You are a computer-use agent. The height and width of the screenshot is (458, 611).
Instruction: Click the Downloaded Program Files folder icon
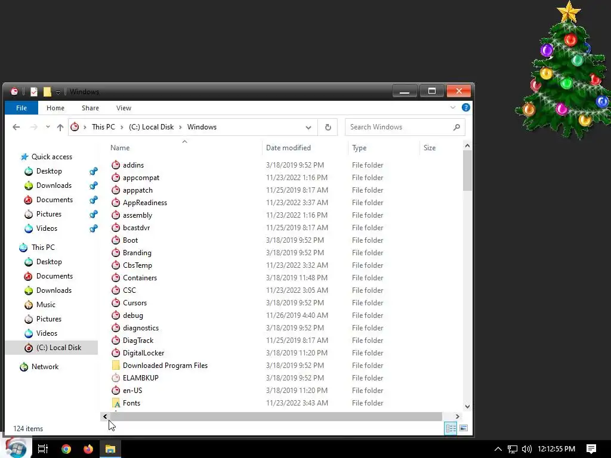point(116,366)
